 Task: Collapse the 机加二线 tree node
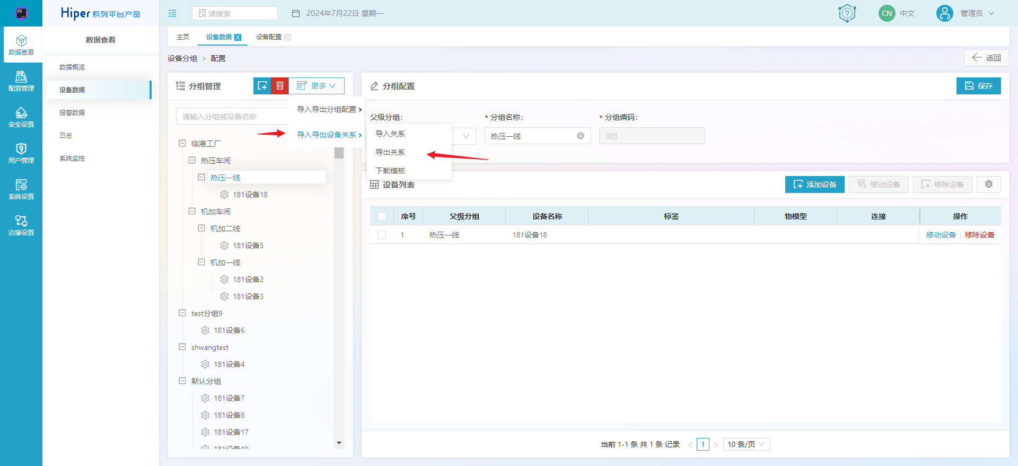point(201,228)
